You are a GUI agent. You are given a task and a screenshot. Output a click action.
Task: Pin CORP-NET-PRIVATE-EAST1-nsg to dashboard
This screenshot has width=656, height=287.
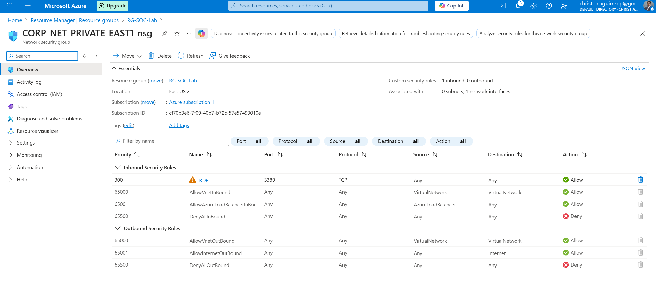click(165, 34)
